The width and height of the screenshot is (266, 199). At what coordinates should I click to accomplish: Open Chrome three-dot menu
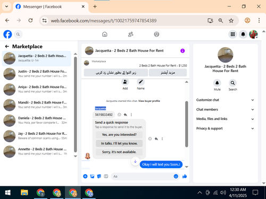click(259, 21)
